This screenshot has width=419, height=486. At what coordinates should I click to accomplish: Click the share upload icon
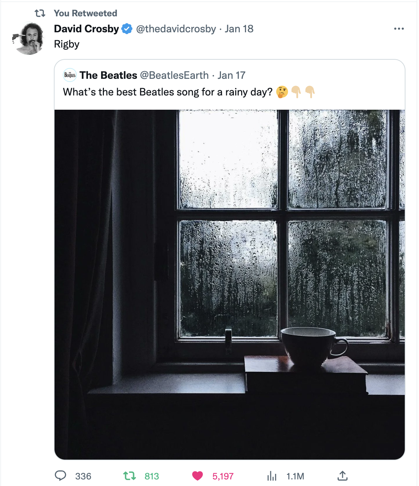342,476
